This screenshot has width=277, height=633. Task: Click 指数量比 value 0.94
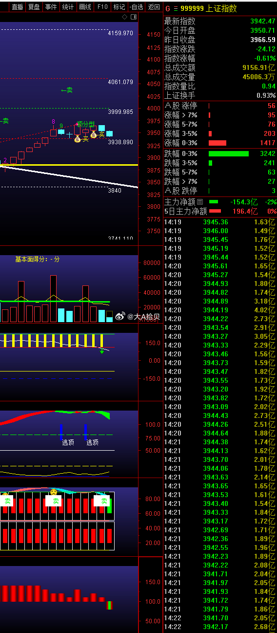click(269, 86)
